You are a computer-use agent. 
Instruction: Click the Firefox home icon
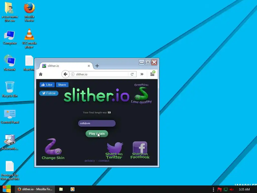tap(41, 74)
